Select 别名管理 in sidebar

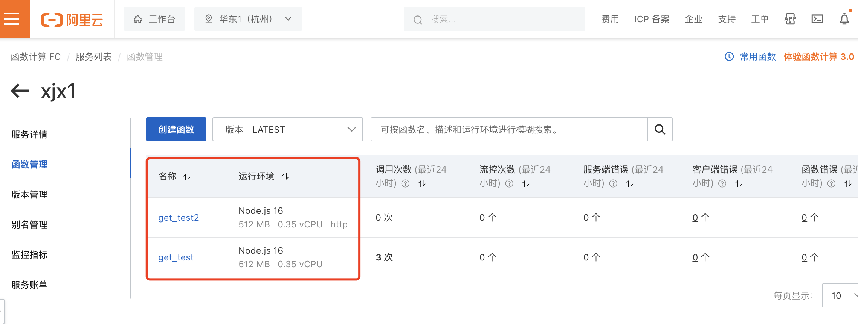click(29, 225)
